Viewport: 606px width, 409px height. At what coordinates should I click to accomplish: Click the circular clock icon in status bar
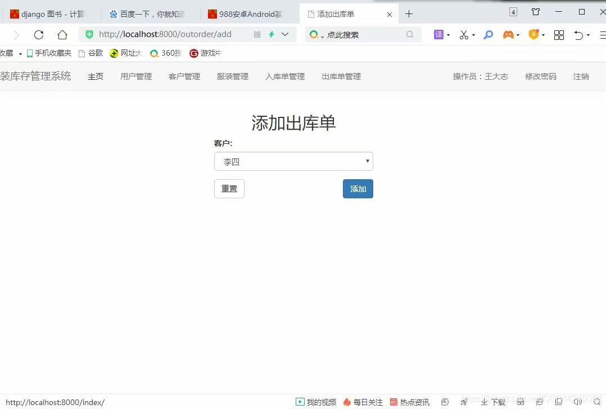coord(445,402)
